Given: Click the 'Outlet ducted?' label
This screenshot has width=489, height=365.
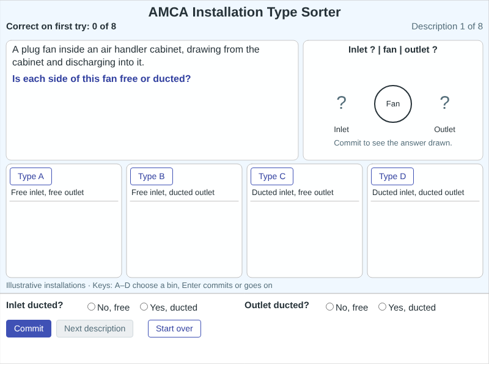Looking at the screenshot, I should click(277, 305).
